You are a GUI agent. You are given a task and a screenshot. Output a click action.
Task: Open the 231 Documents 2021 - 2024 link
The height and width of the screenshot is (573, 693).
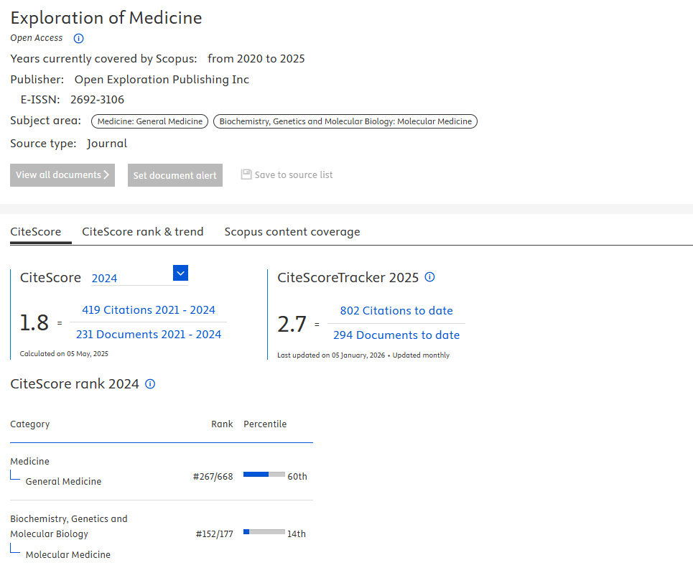149,335
